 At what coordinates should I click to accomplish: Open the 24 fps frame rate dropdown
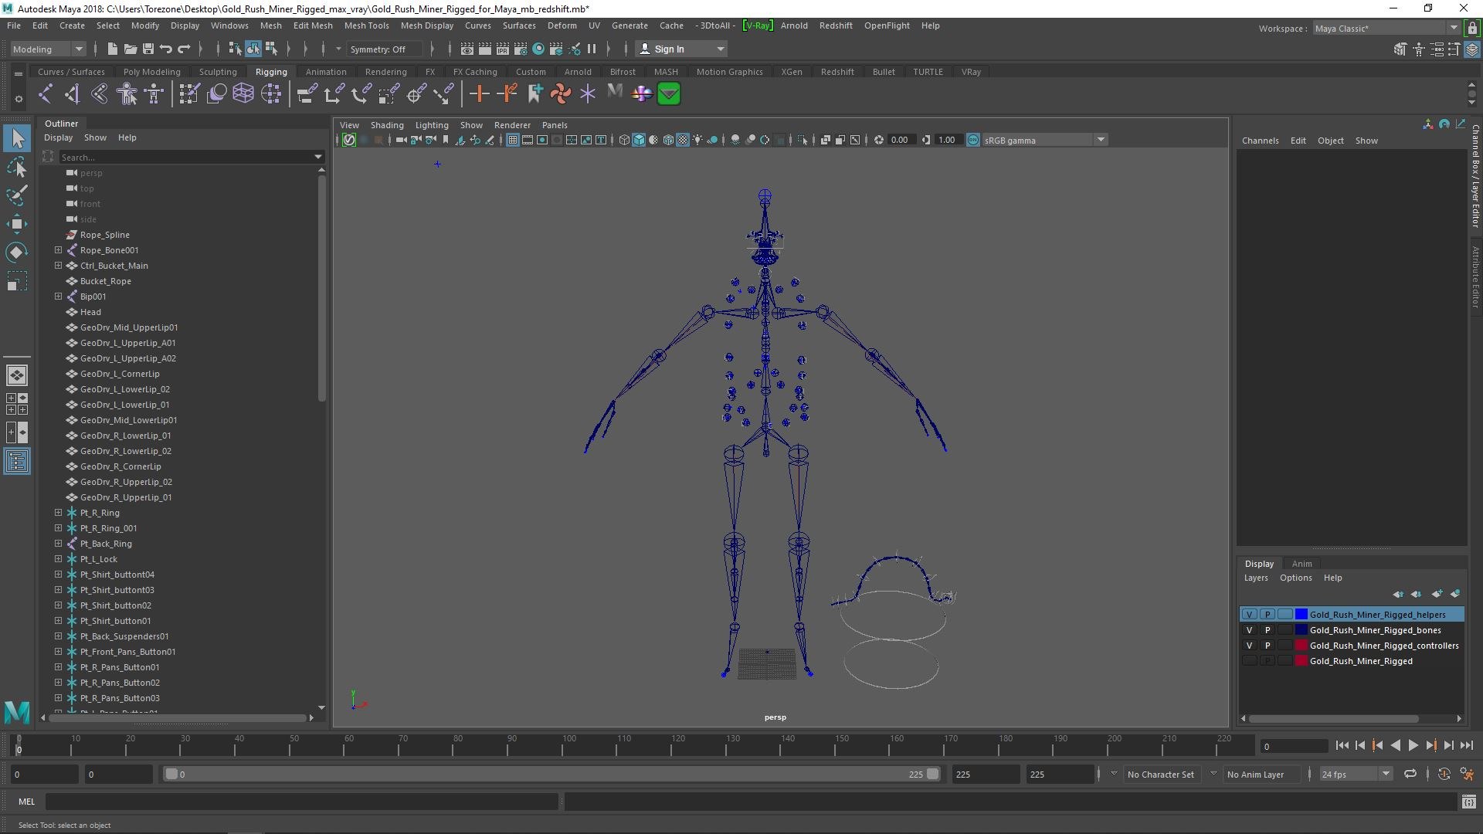[1356, 775]
